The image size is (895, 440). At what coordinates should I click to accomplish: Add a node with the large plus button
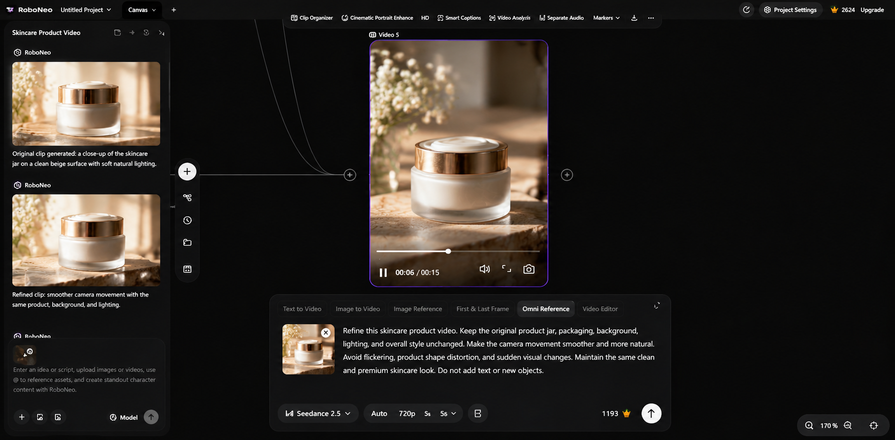tap(187, 171)
